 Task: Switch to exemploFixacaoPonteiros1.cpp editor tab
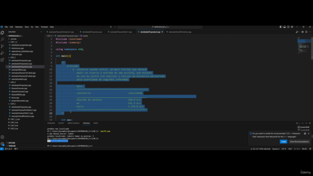[x=61, y=32]
